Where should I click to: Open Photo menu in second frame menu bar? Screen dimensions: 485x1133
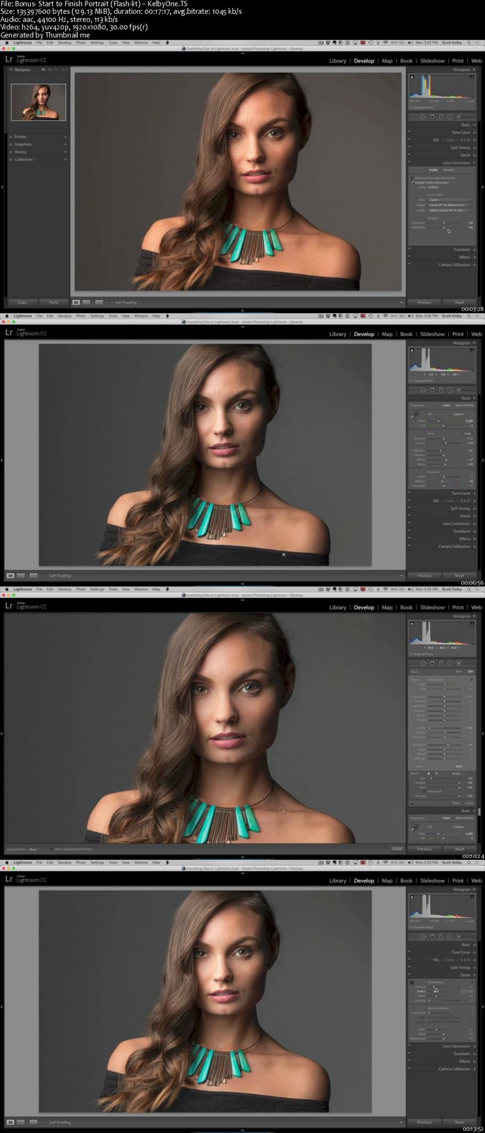pos(81,316)
